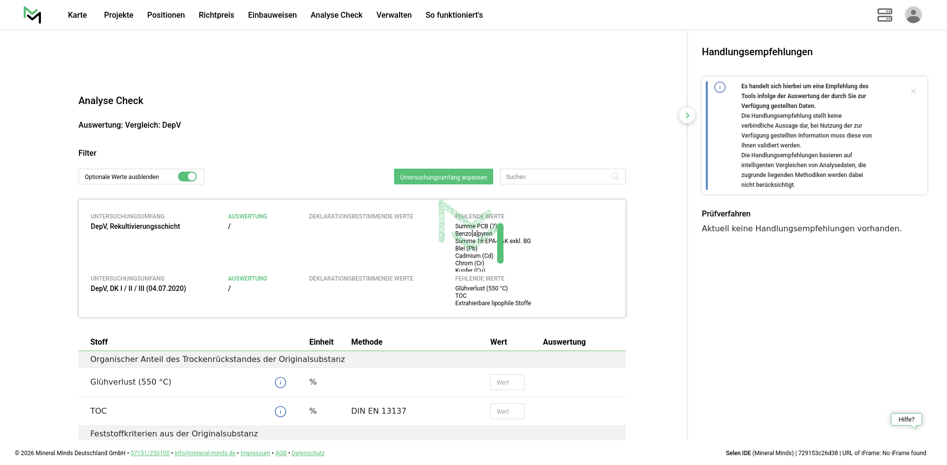The width and height of the screenshot is (947, 465).
Task: Click the Mineral Minds logo
Action: pyautogui.click(x=33, y=15)
